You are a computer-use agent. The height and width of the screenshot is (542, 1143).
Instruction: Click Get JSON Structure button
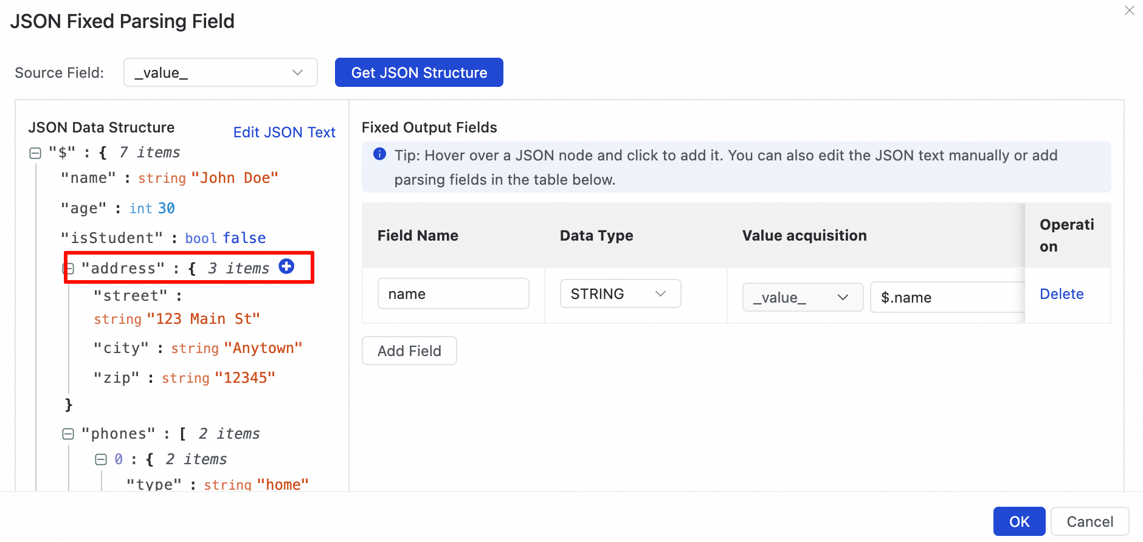pyautogui.click(x=419, y=73)
